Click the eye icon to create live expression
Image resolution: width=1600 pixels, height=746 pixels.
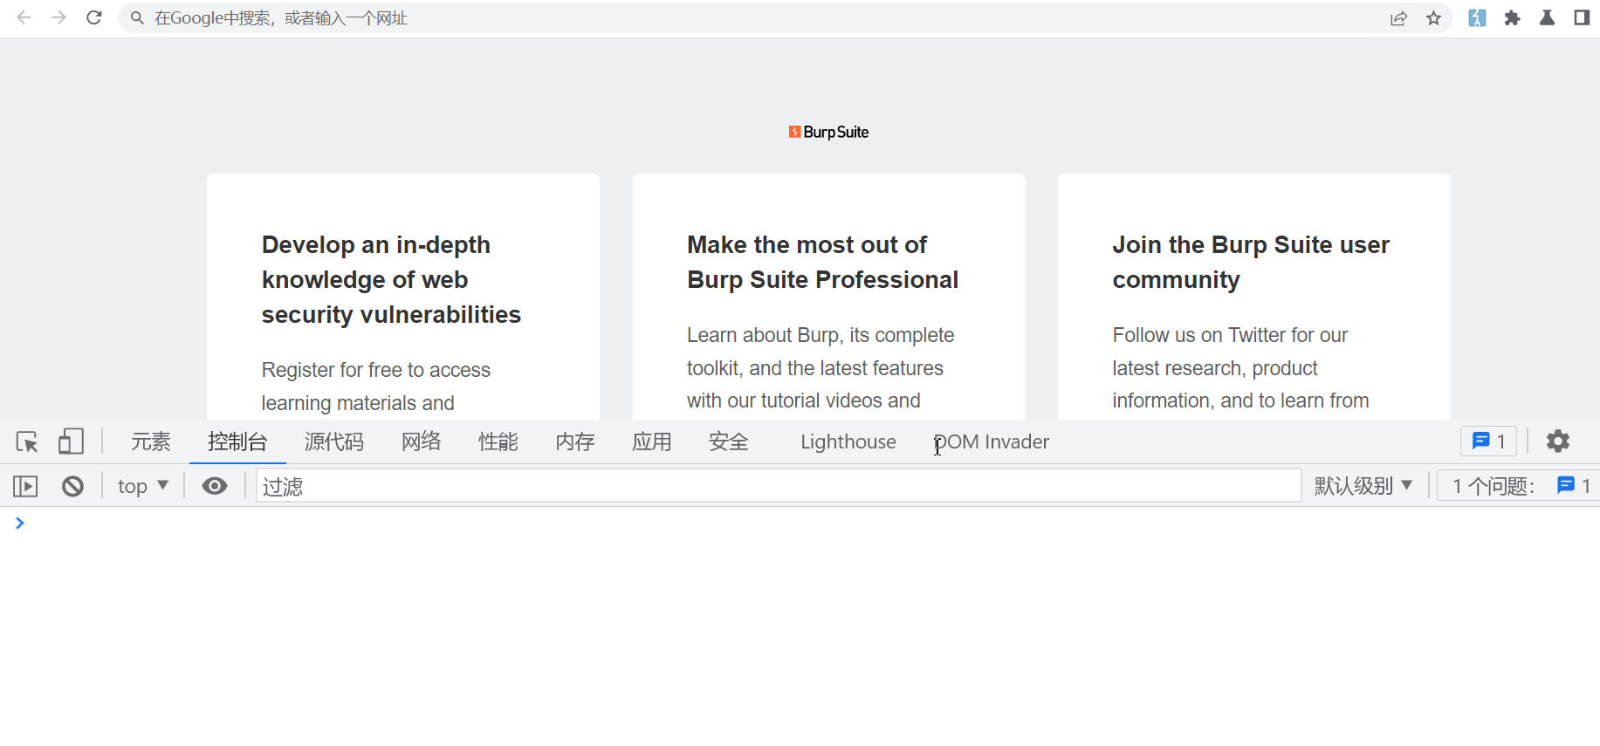(x=215, y=486)
